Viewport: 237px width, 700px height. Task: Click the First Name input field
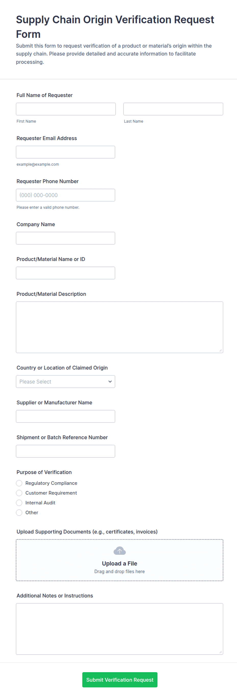[x=66, y=109]
